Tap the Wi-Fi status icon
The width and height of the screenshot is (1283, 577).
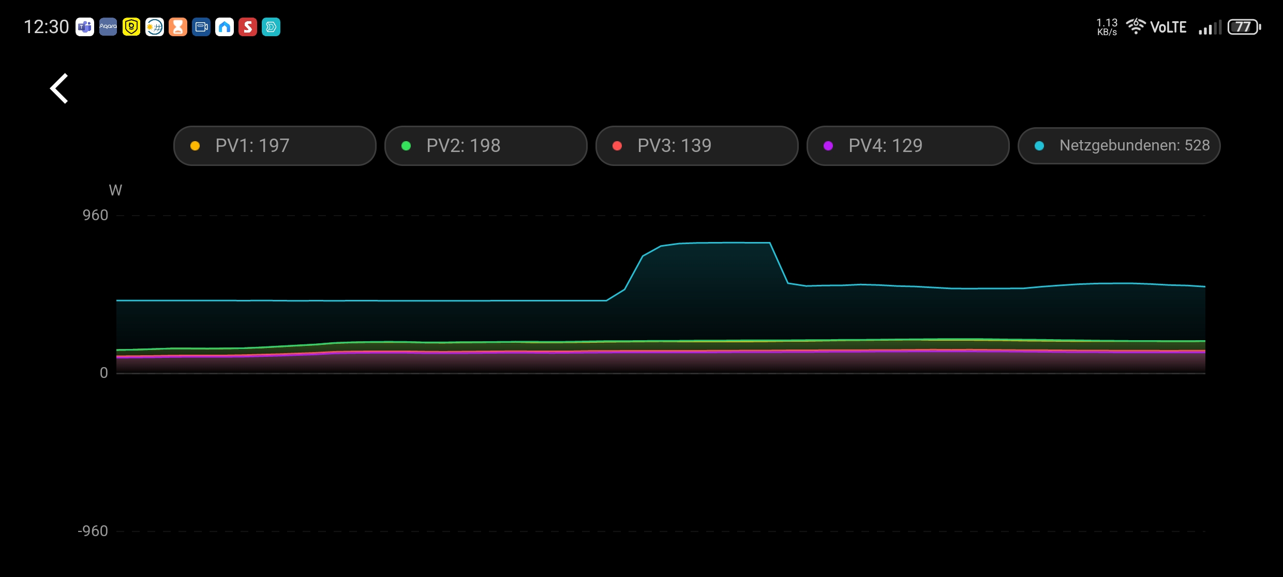click(x=1136, y=26)
